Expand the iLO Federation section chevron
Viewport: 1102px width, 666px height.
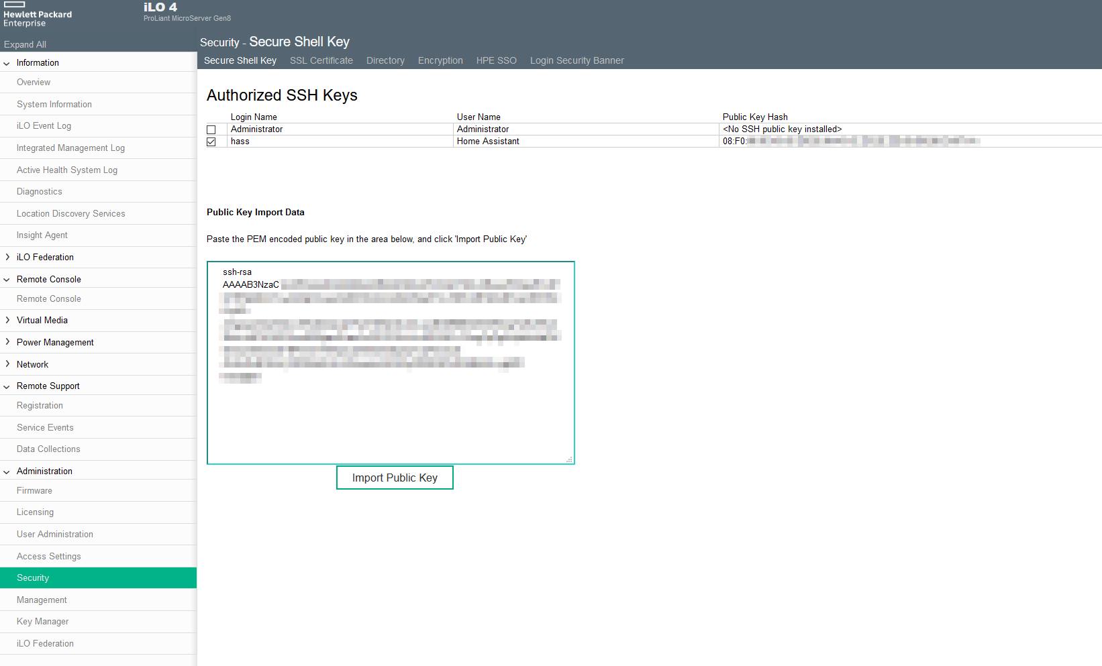coord(7,257)
